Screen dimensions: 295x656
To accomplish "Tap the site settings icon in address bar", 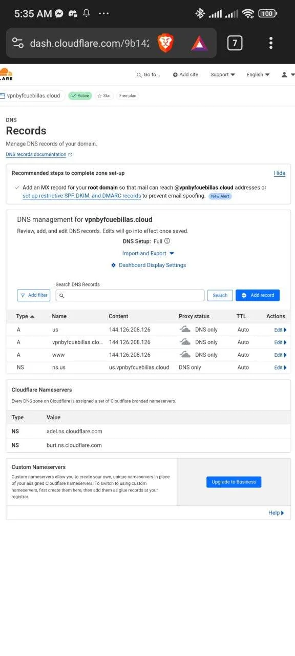I will [18, 43].
